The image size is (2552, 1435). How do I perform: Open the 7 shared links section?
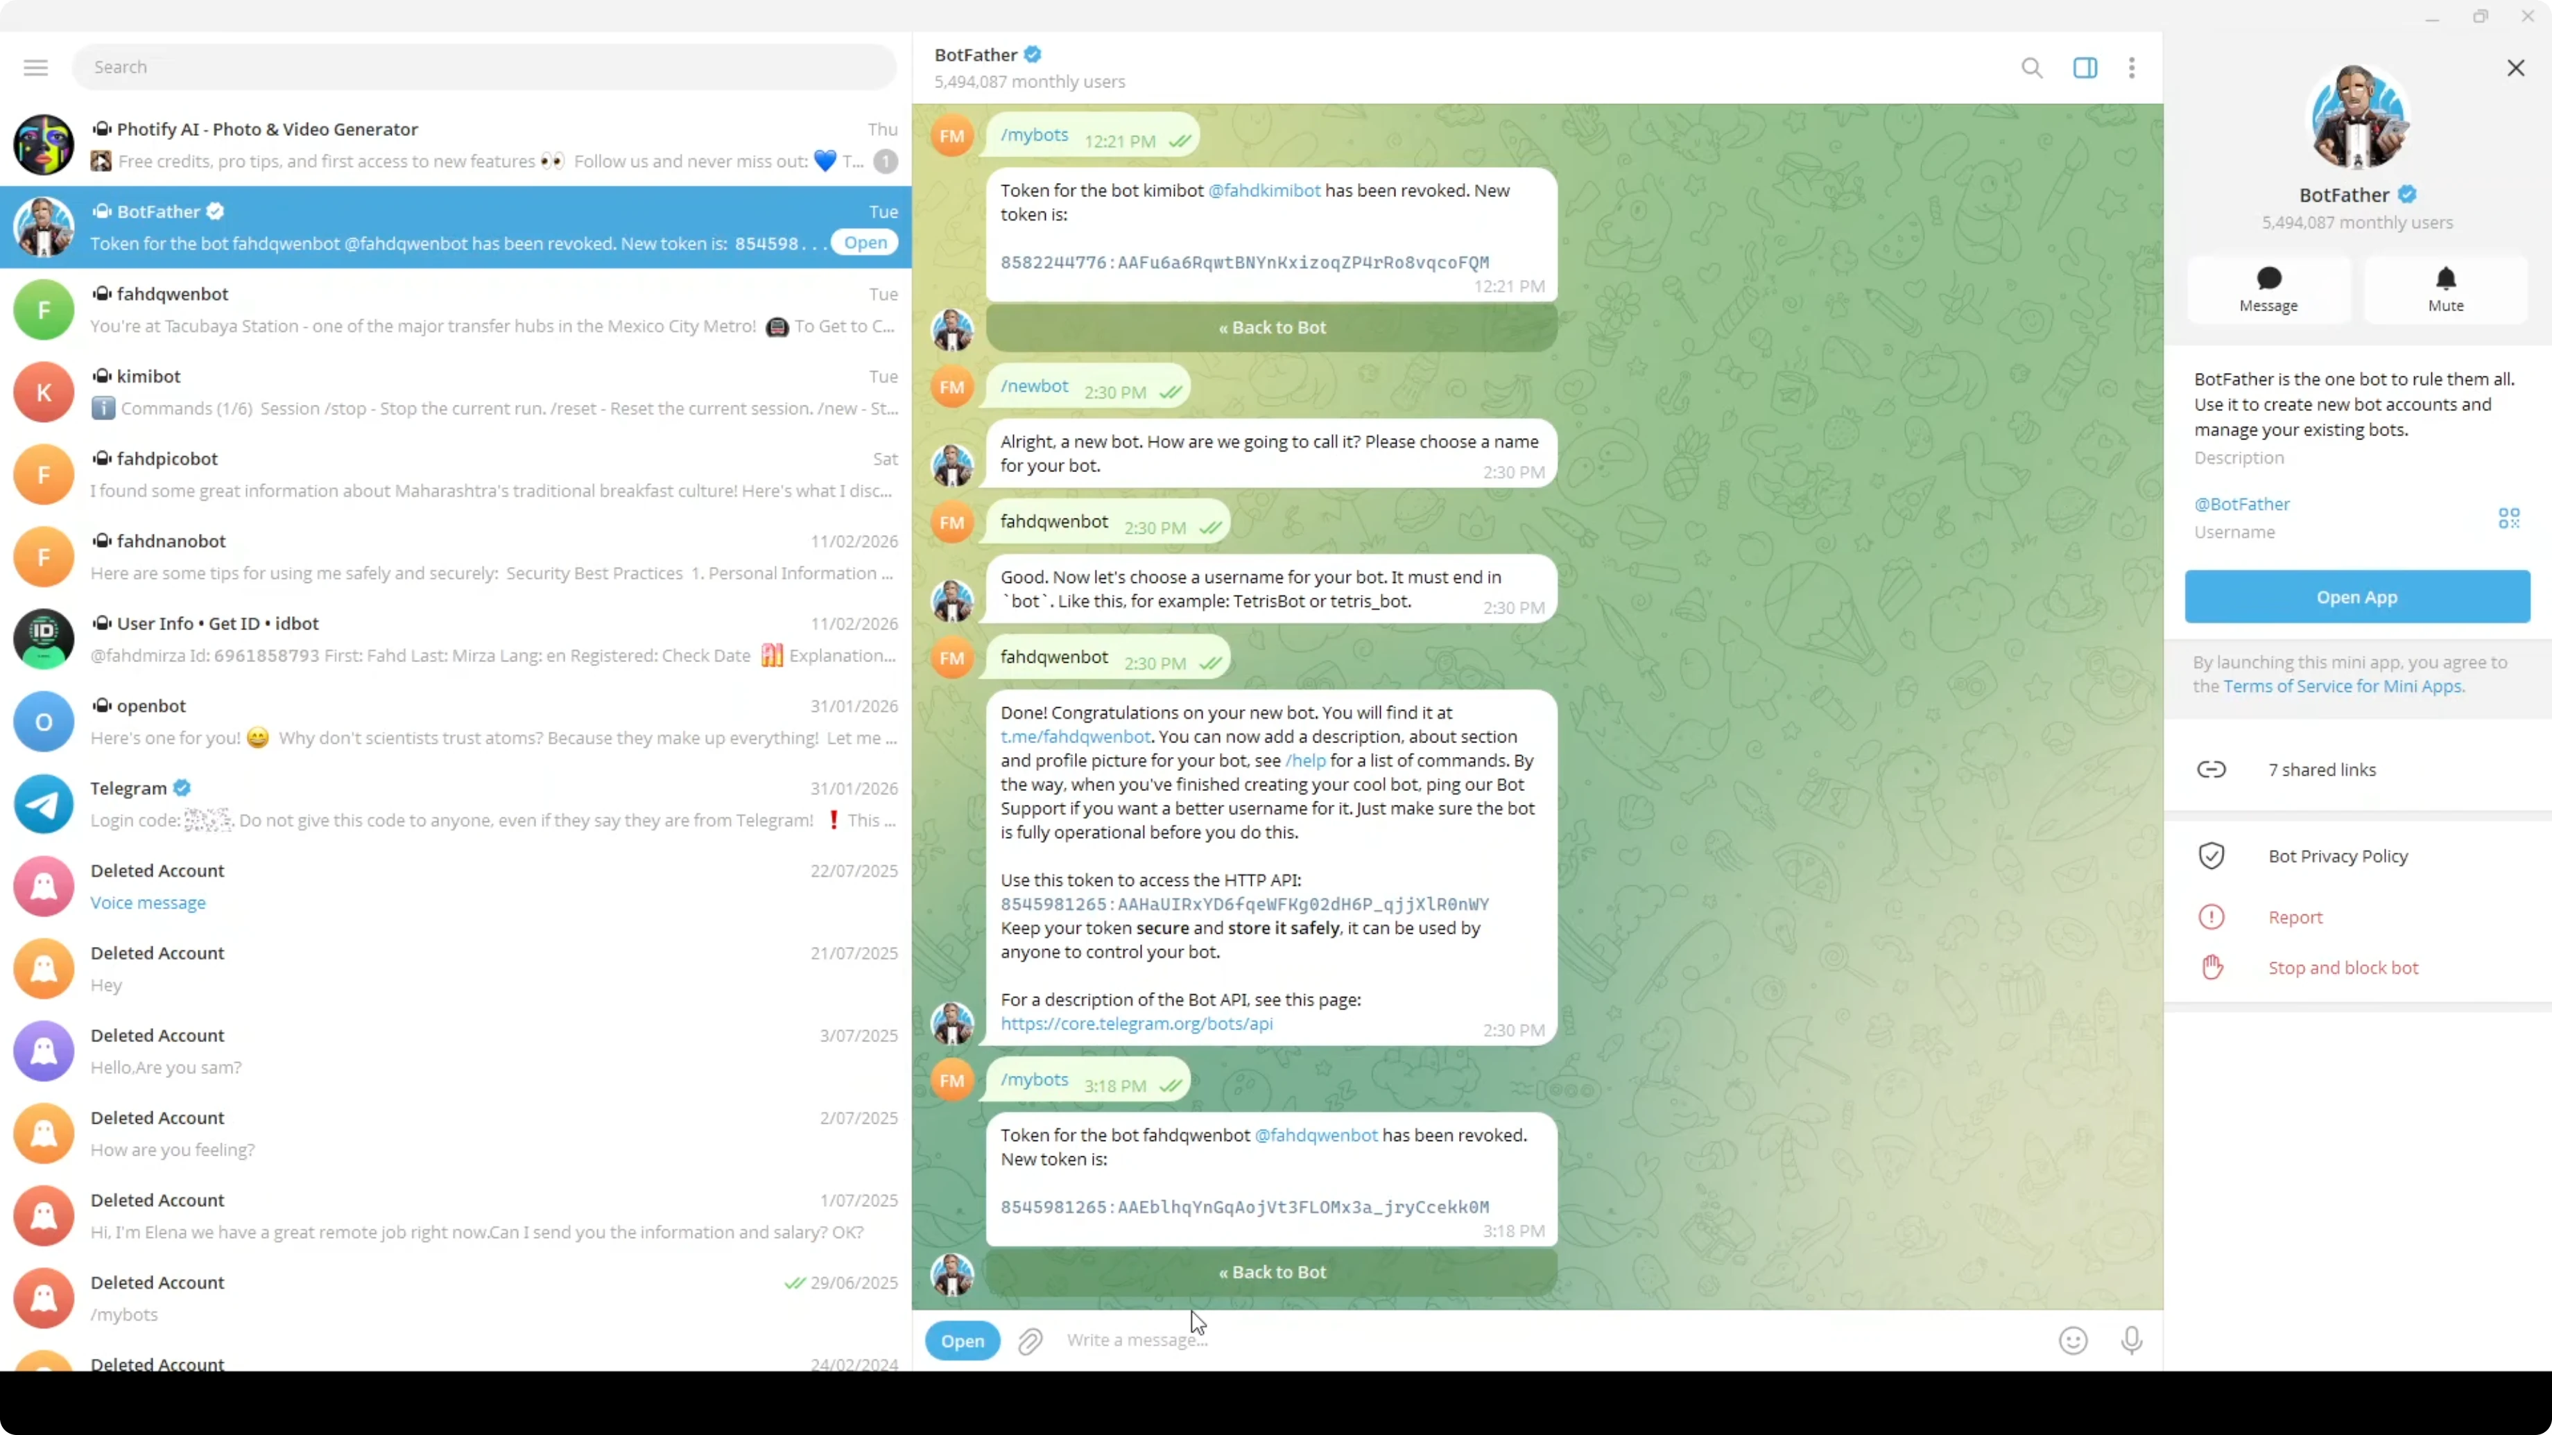2321,769
